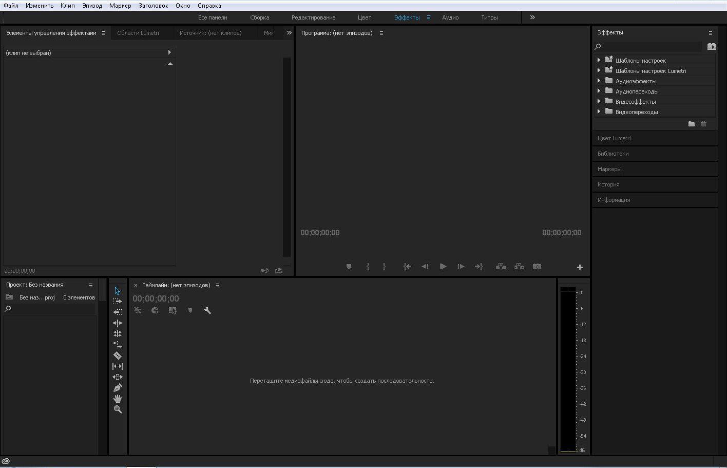727x468 pixels.
Task: Open the Библиотеки panel
Action: pos(613,154)
